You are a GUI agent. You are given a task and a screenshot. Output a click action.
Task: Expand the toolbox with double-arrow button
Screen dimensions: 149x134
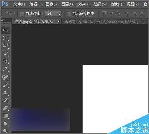coord(2,20)
